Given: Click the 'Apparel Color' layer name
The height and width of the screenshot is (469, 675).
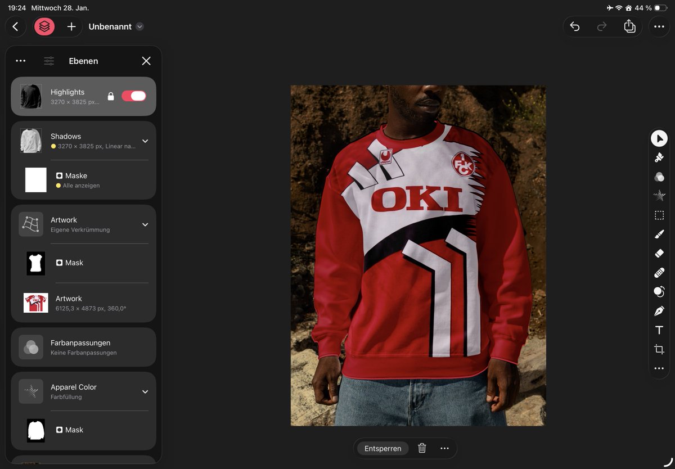Looking at the screenshot, I should click(74, 387).
